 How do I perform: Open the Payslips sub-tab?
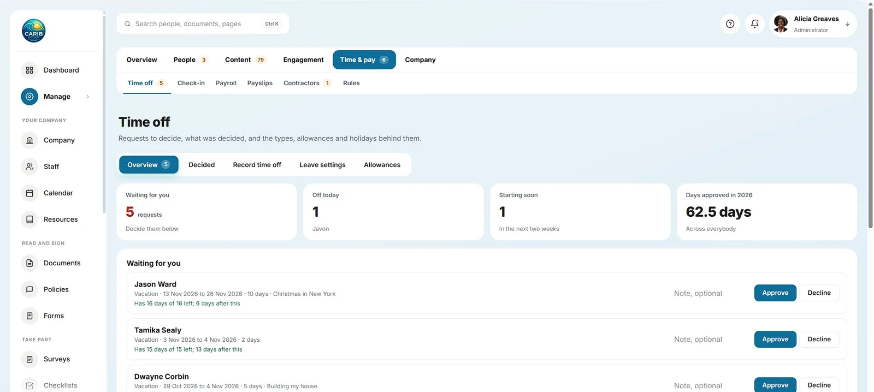pos(260,83)
